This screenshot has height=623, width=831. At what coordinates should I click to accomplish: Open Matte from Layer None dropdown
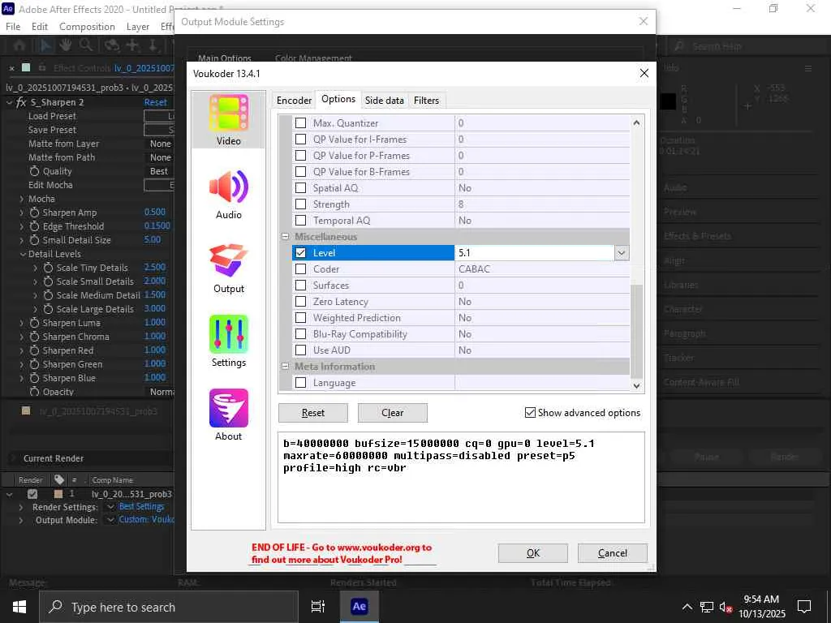[x=161, y=144]
